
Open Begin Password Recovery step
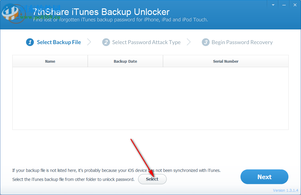tap(242, 42)
